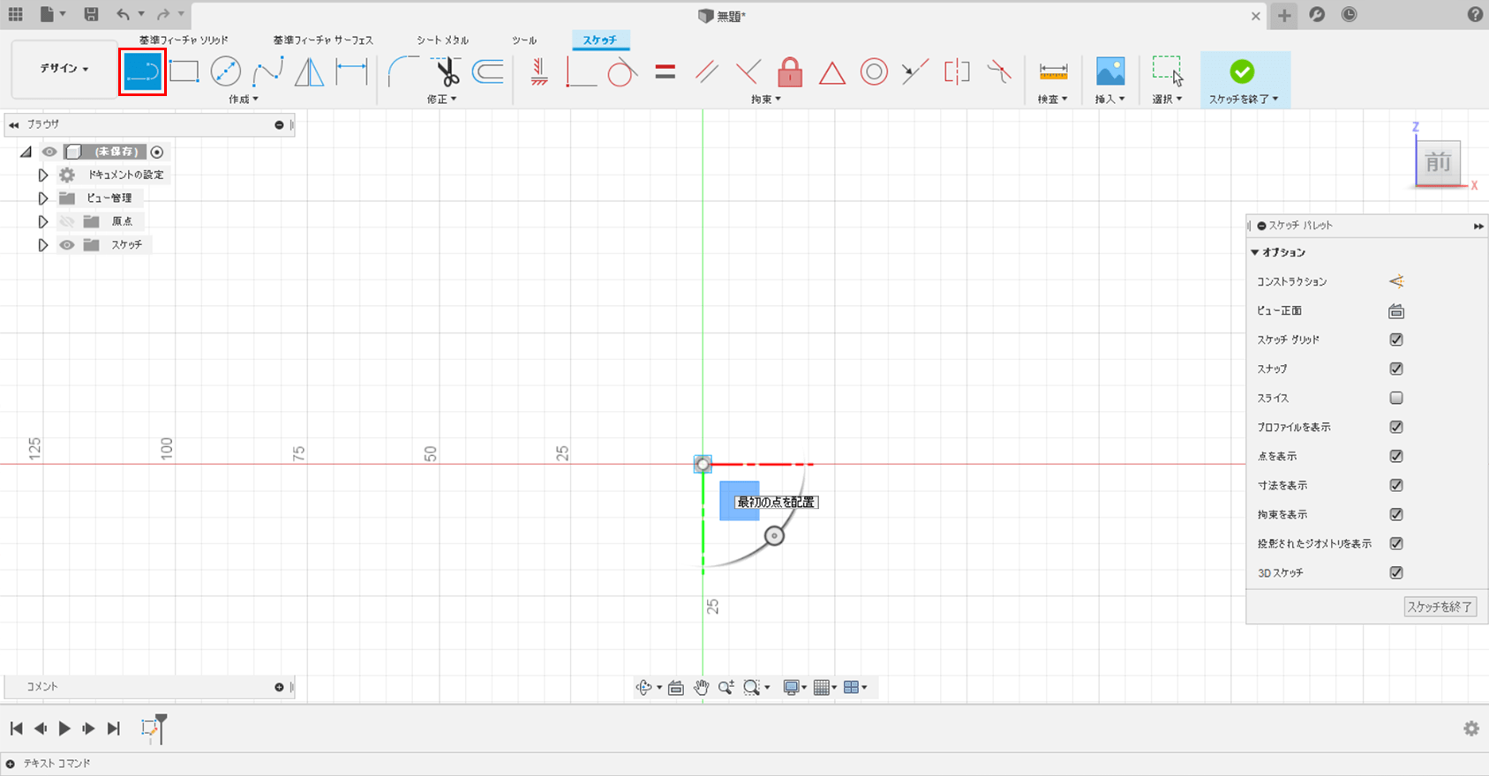Click スケッチを終了 button in sketch palette

point(1440,607)
